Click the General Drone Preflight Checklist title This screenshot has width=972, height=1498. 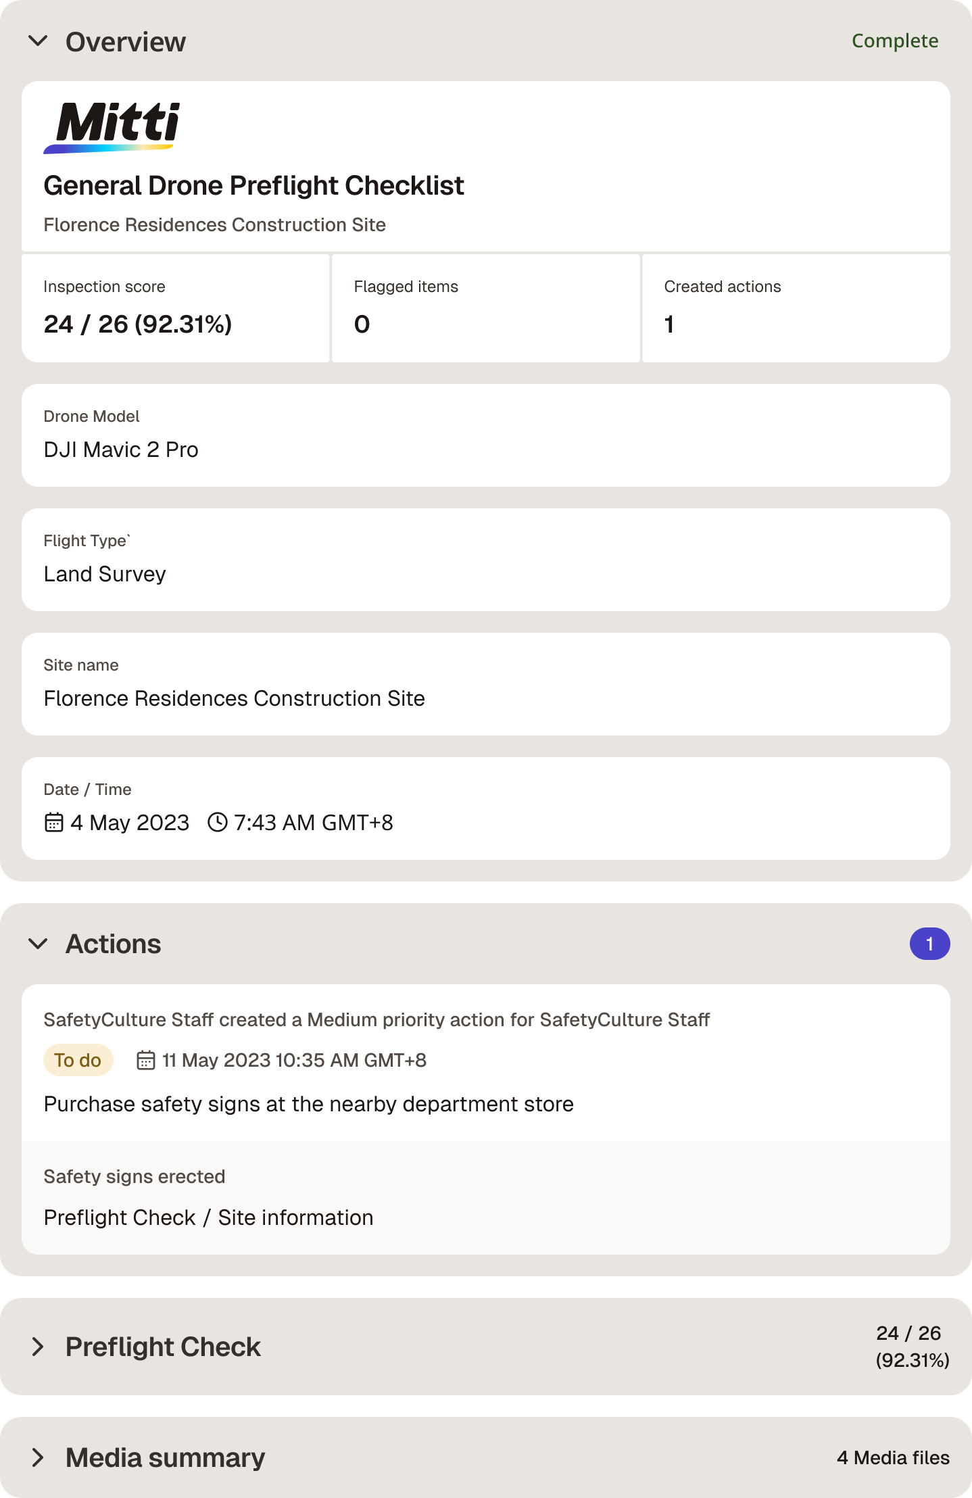[254, 186]
